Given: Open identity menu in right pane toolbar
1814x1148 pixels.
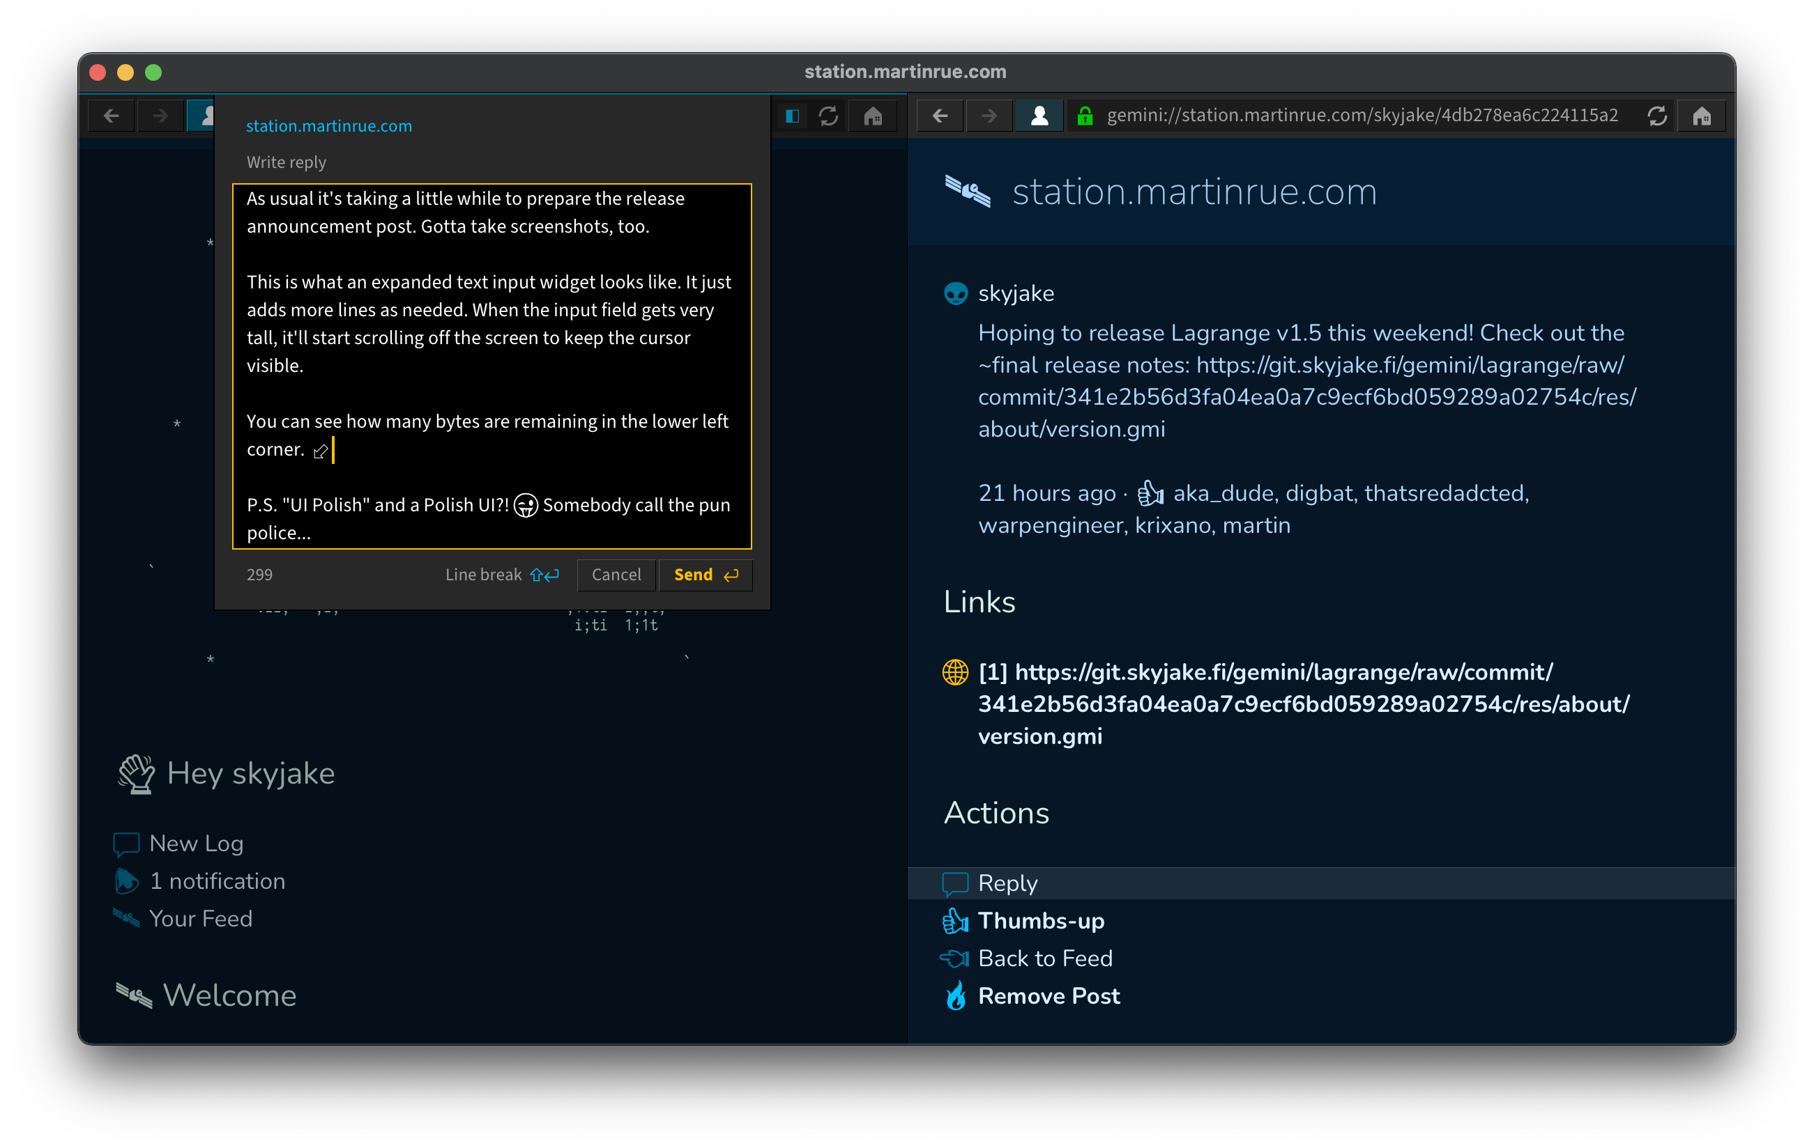Looking at the screenshot, I should click(x=1039, y=116).
